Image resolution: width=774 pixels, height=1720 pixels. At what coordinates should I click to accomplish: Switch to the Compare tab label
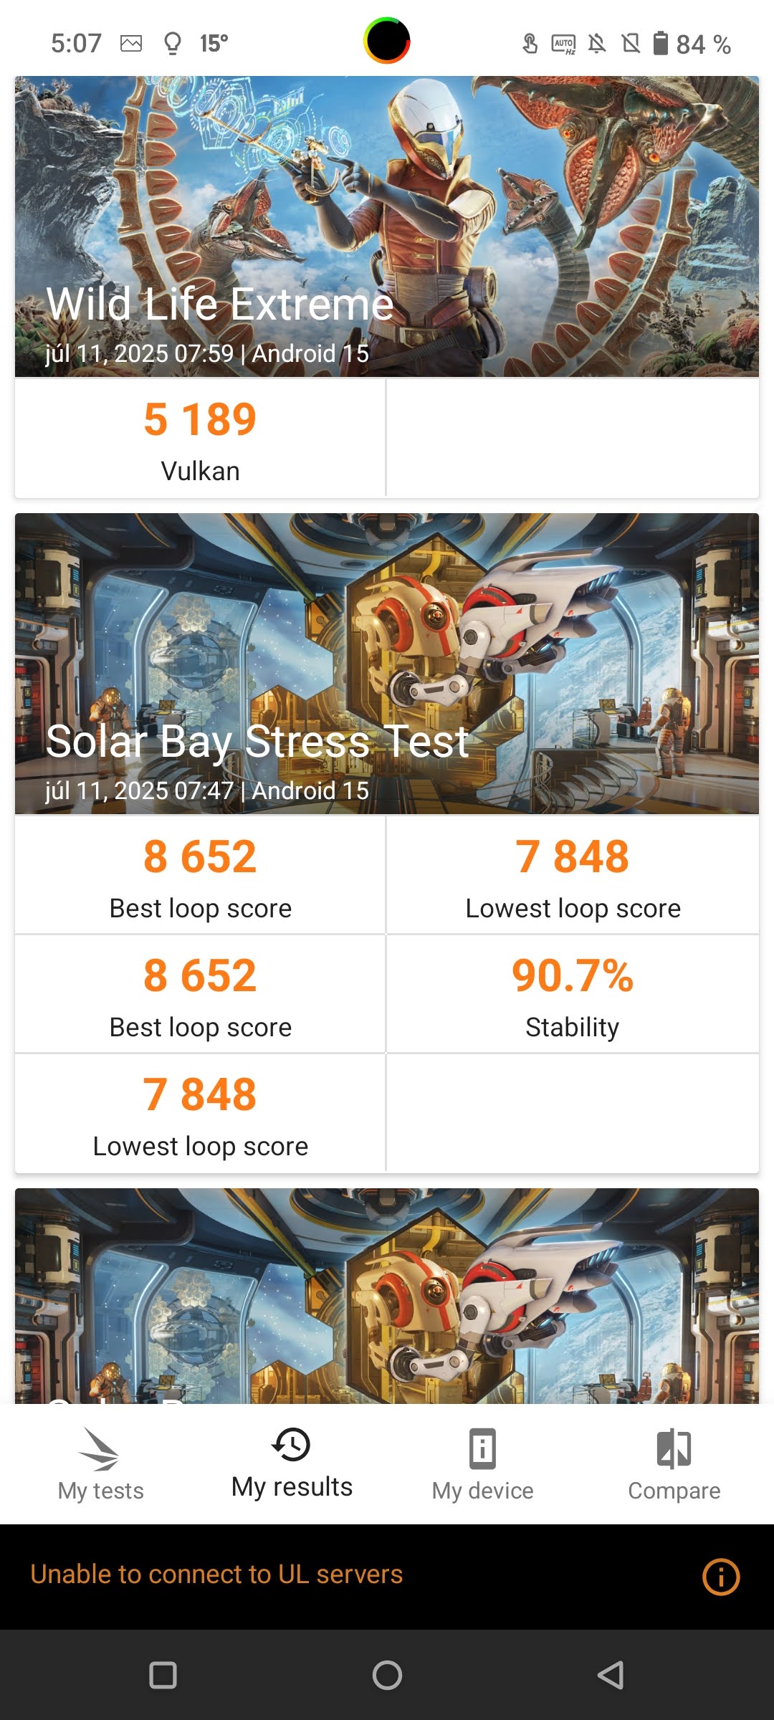click(674, 1491)
